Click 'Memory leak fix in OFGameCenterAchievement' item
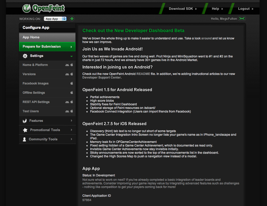The image size is (267, 206). click(x=123, y=142)
